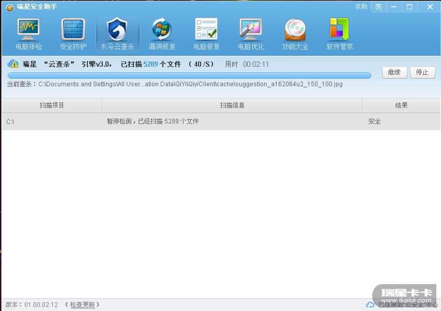Click the scan speed 40 /S text
Image resolution: width=441 pixels, height=311 pixels.
pos(201,65)
